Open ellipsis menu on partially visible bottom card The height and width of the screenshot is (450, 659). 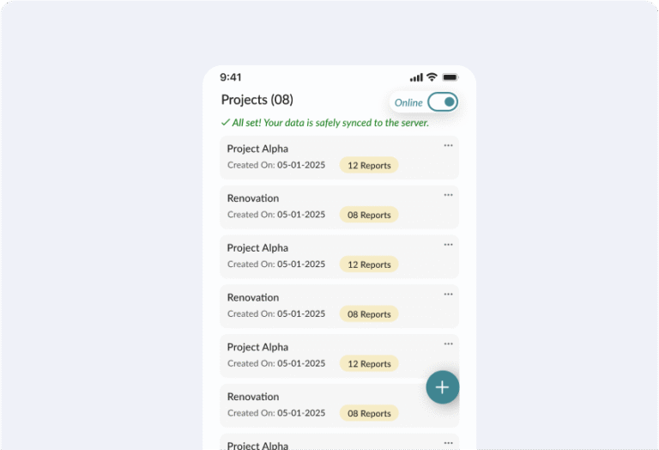coord(448,443)
